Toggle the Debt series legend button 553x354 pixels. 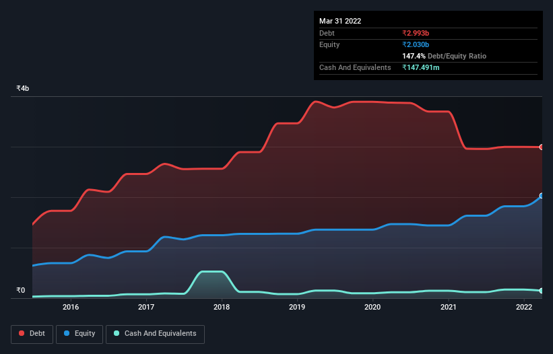32,334
